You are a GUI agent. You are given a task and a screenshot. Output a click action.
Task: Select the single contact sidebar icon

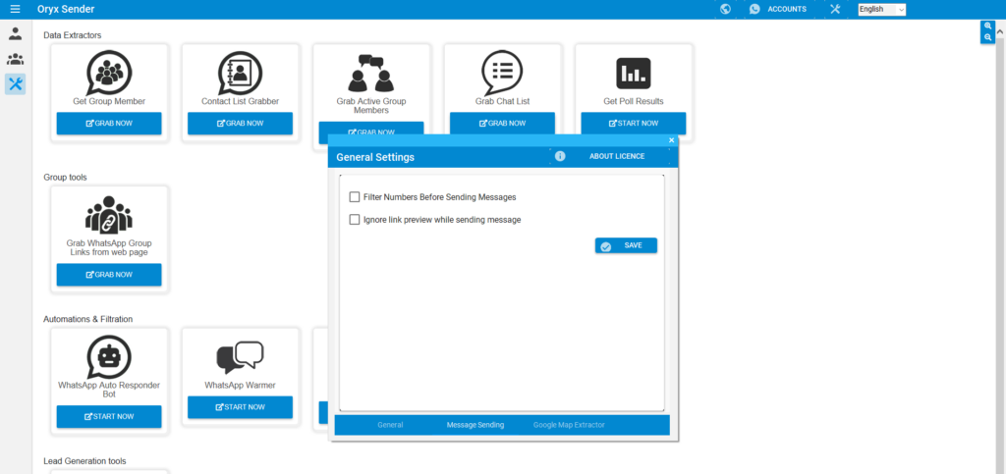coord(16,34)
